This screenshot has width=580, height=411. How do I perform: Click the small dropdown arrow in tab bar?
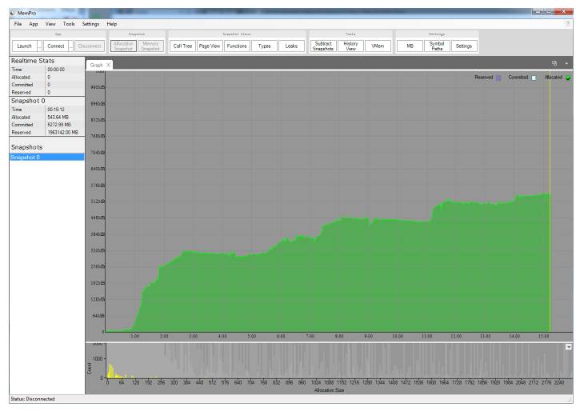coord(566,64)
